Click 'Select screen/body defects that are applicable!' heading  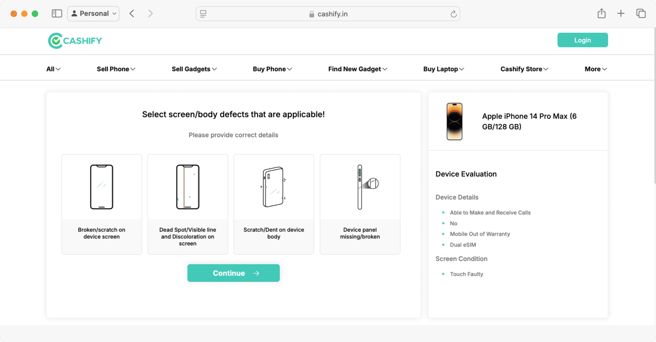tap(234, 114)
